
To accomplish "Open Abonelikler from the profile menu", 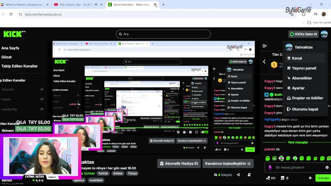I will [305, 78].
